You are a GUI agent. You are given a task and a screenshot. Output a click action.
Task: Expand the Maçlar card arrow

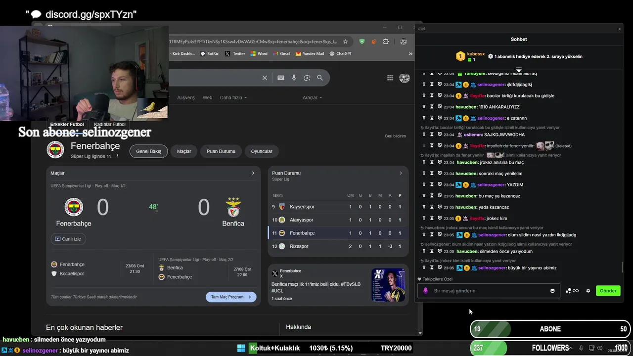click(253, 173)
